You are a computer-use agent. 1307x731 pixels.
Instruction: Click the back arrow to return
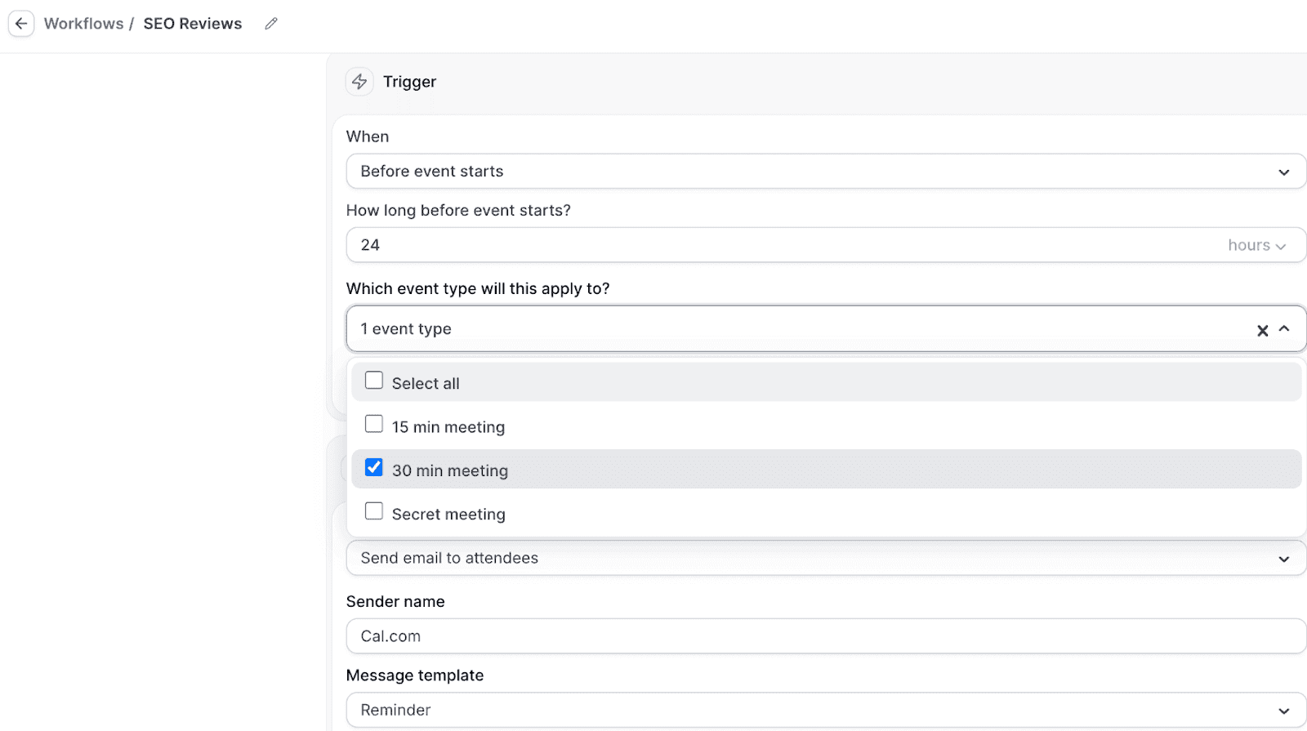20,23
